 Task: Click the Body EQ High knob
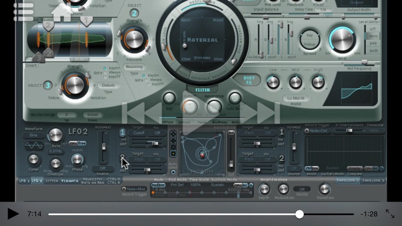click(318, 82)
